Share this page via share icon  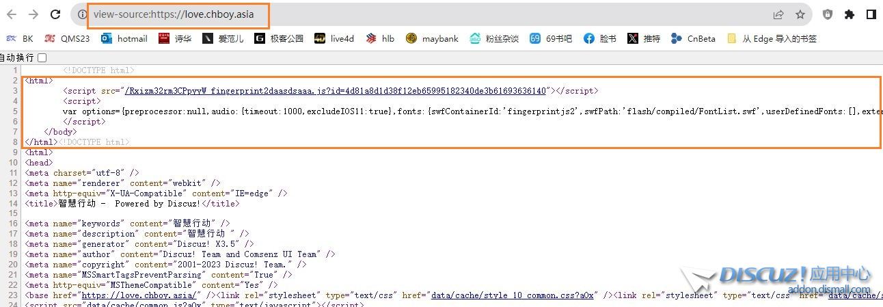click(x=778, y=14)
